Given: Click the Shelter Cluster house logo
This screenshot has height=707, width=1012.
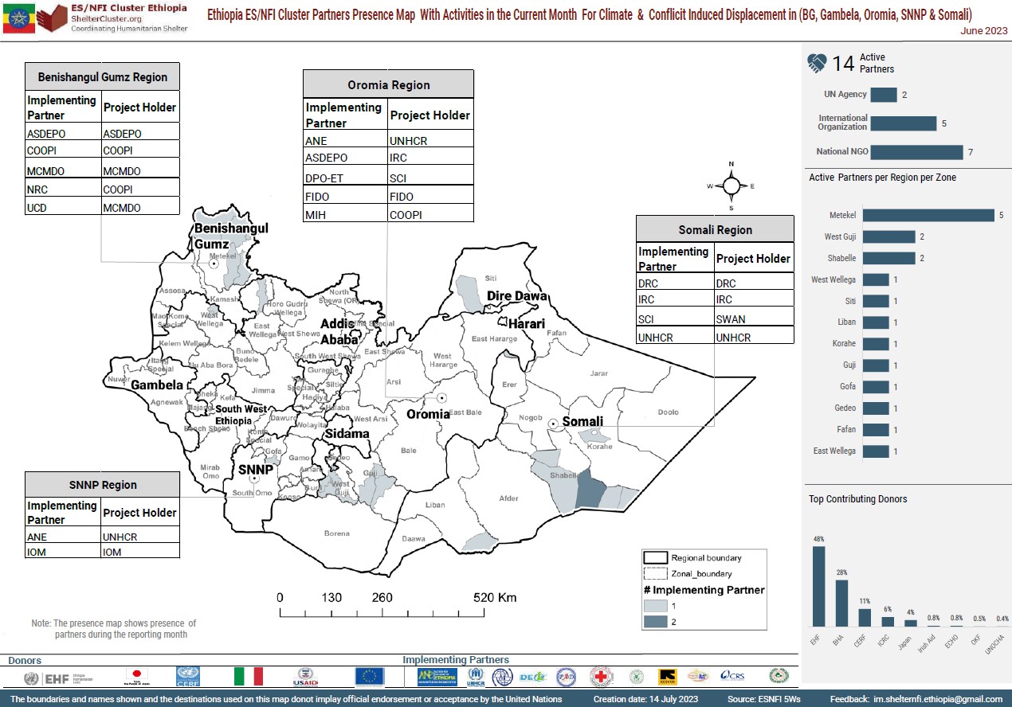Looking at the screenshot, I should 52,17.
